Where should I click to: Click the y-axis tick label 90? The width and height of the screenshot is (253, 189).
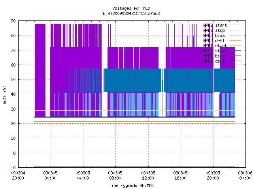[13, 21]
